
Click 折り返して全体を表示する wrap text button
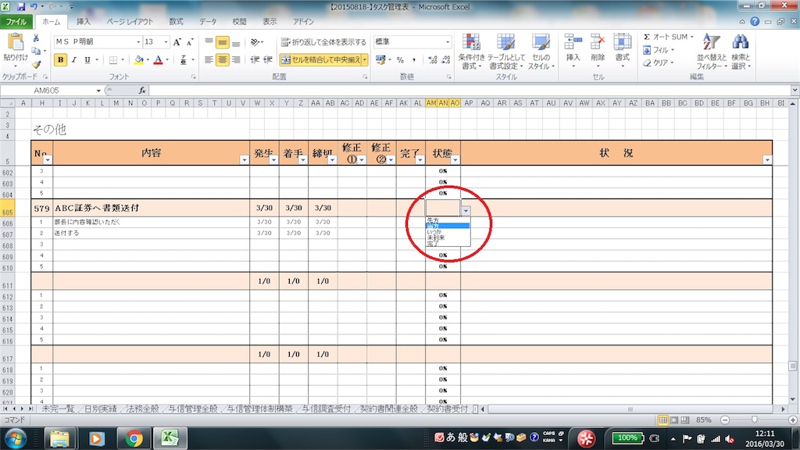(323, 42)
